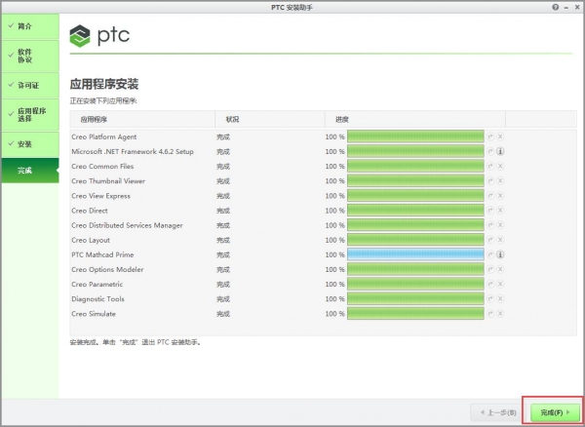Screen dimensions: 585x427
Task: Click the cancel X icon for Creo Direct
Action: [x=500, y=211]
